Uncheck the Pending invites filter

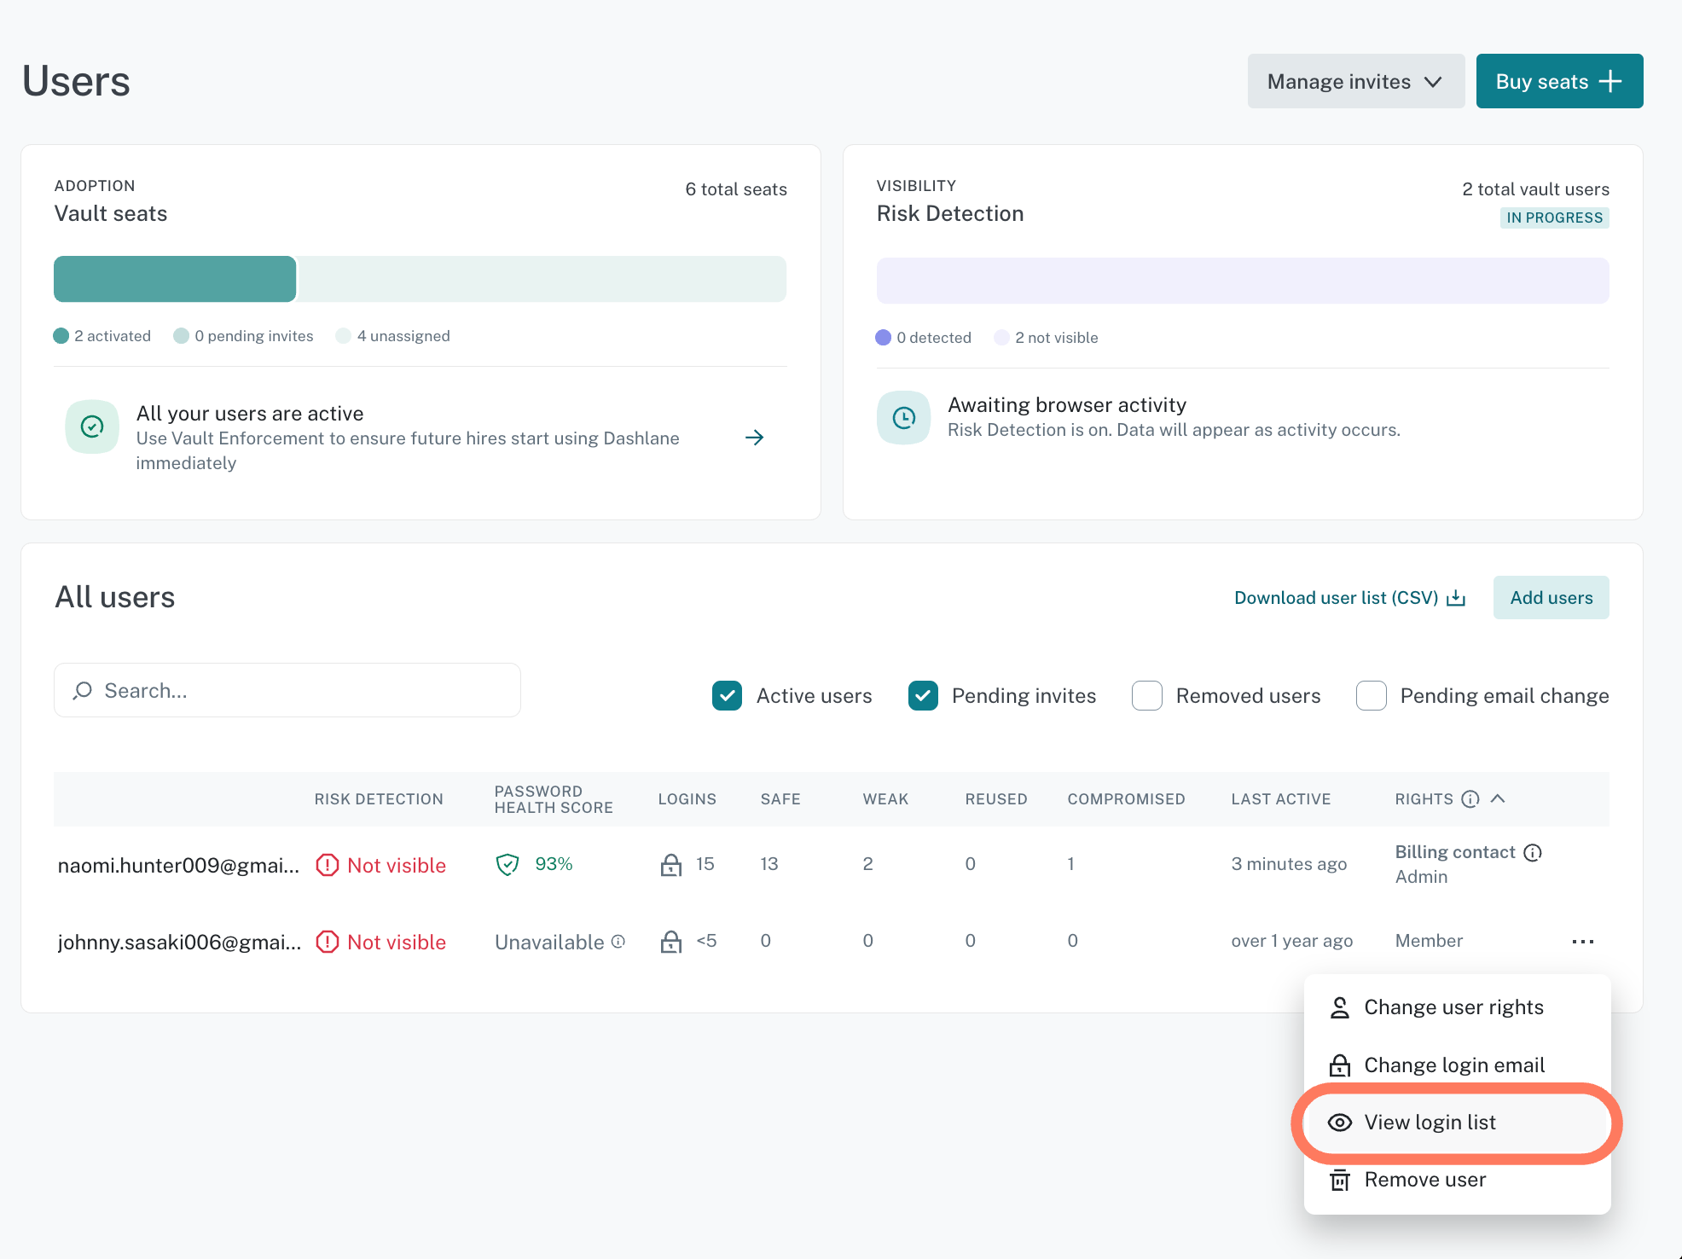923,696
